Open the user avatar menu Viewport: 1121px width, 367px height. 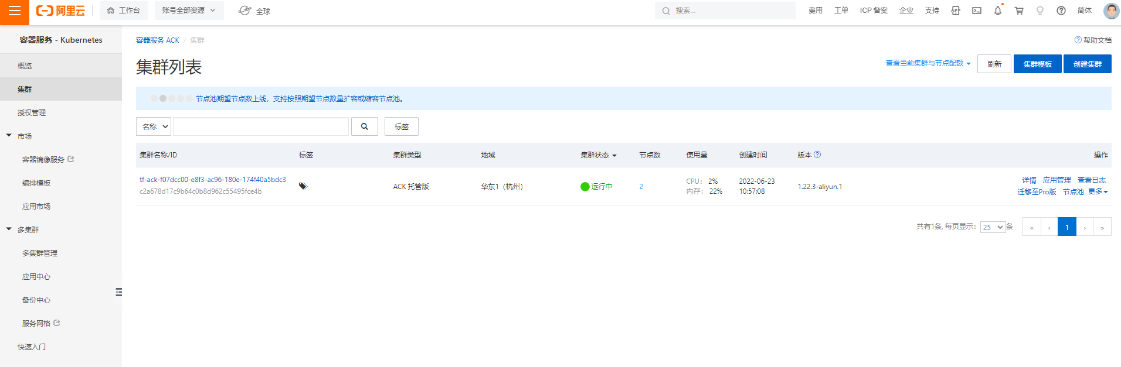click(1110, 11)
